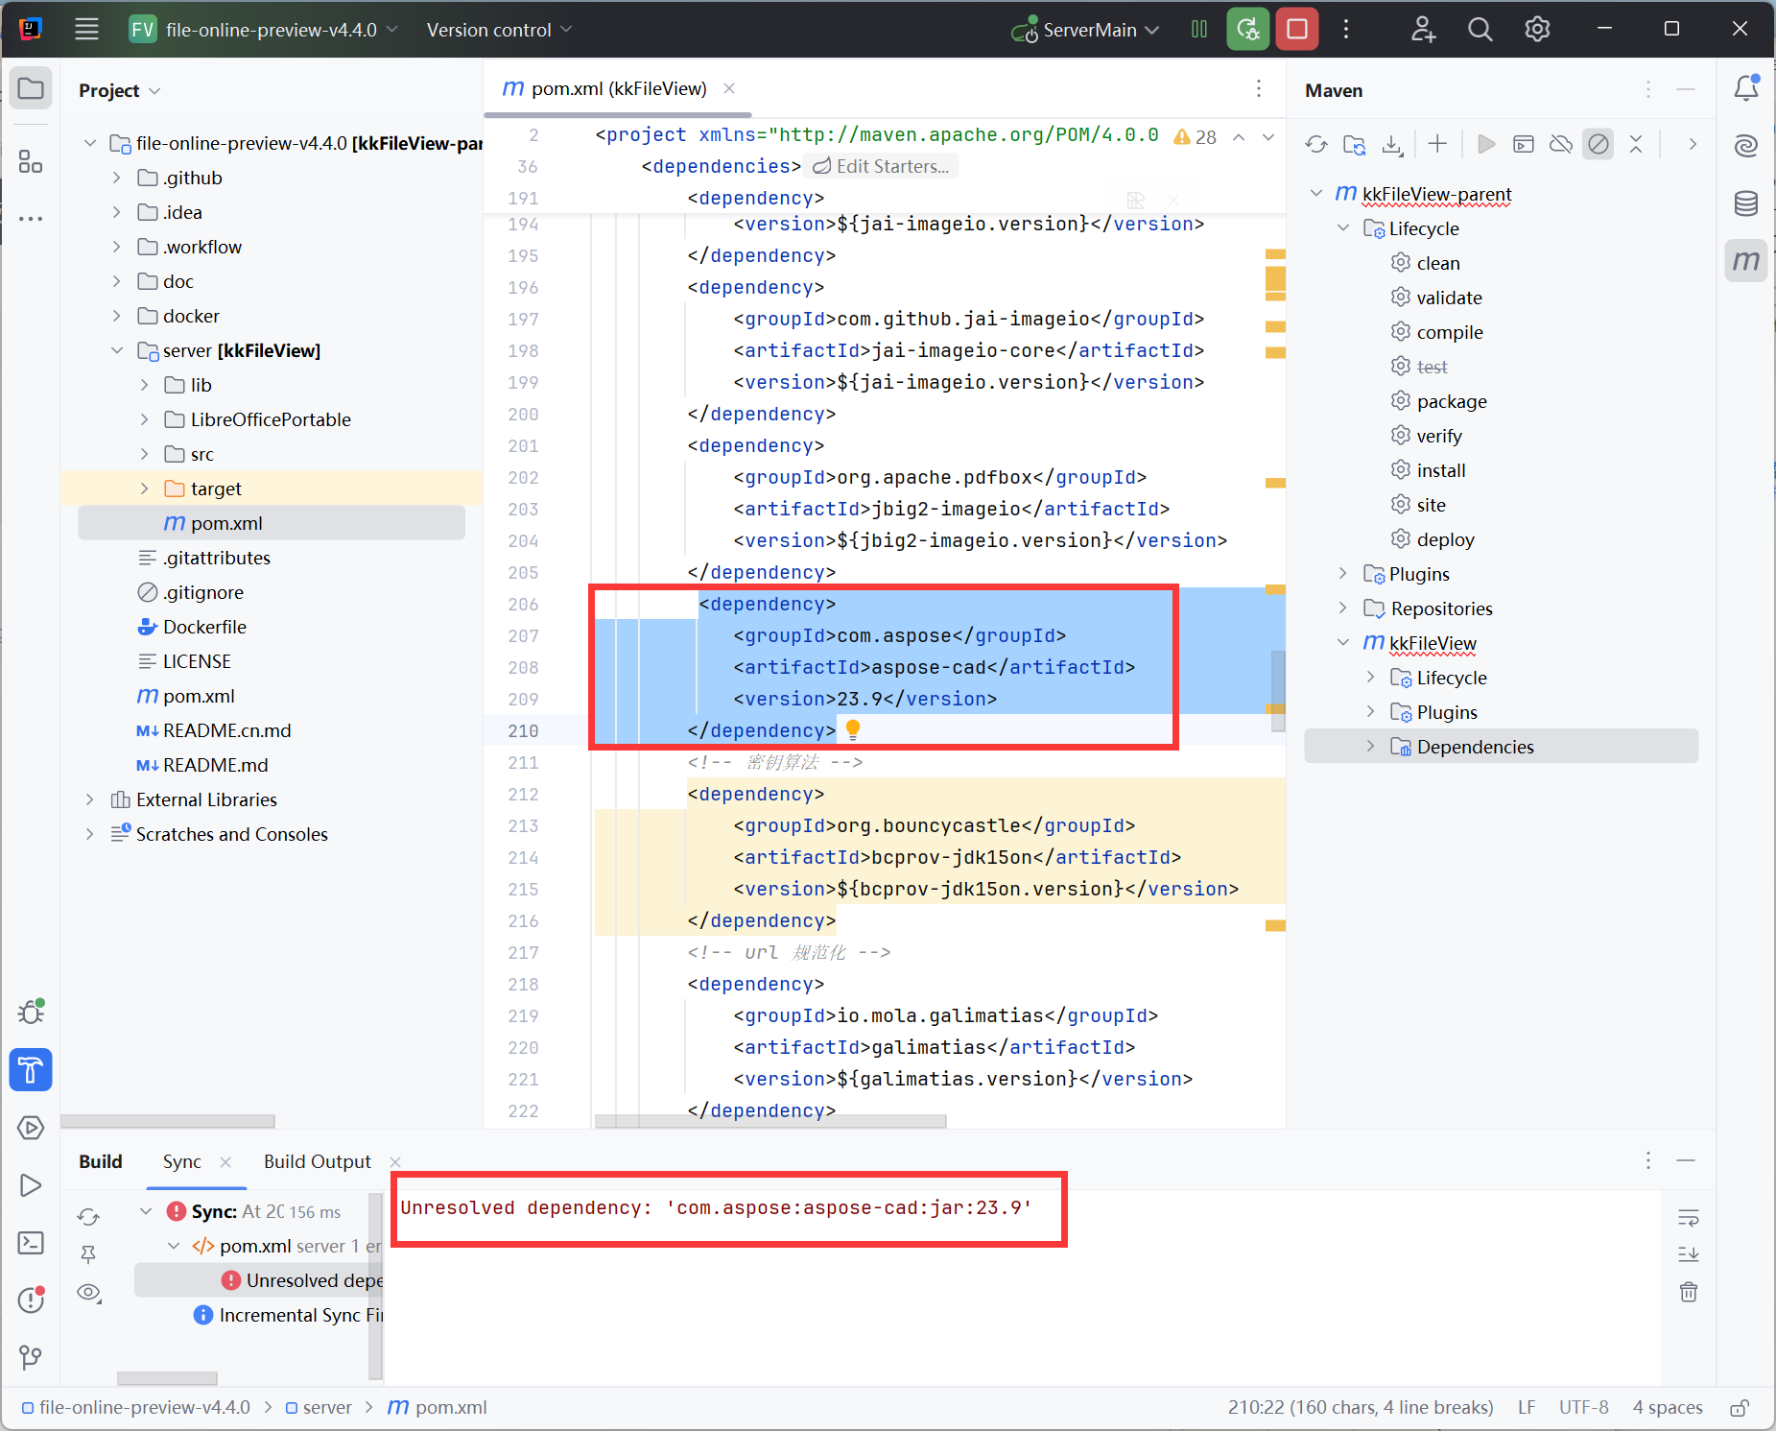Open IDE settings gear

tap(1537, 30)
